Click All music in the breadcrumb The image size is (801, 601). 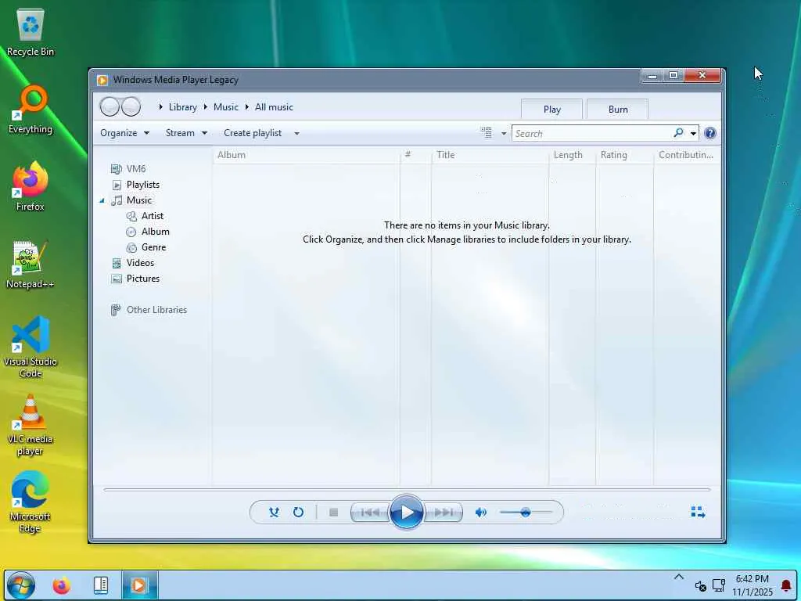coord(274,106)
